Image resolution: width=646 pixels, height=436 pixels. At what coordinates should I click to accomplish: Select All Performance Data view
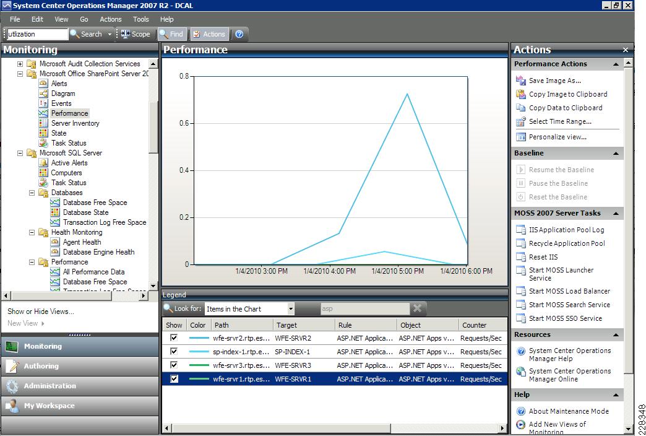click(93, 272)
